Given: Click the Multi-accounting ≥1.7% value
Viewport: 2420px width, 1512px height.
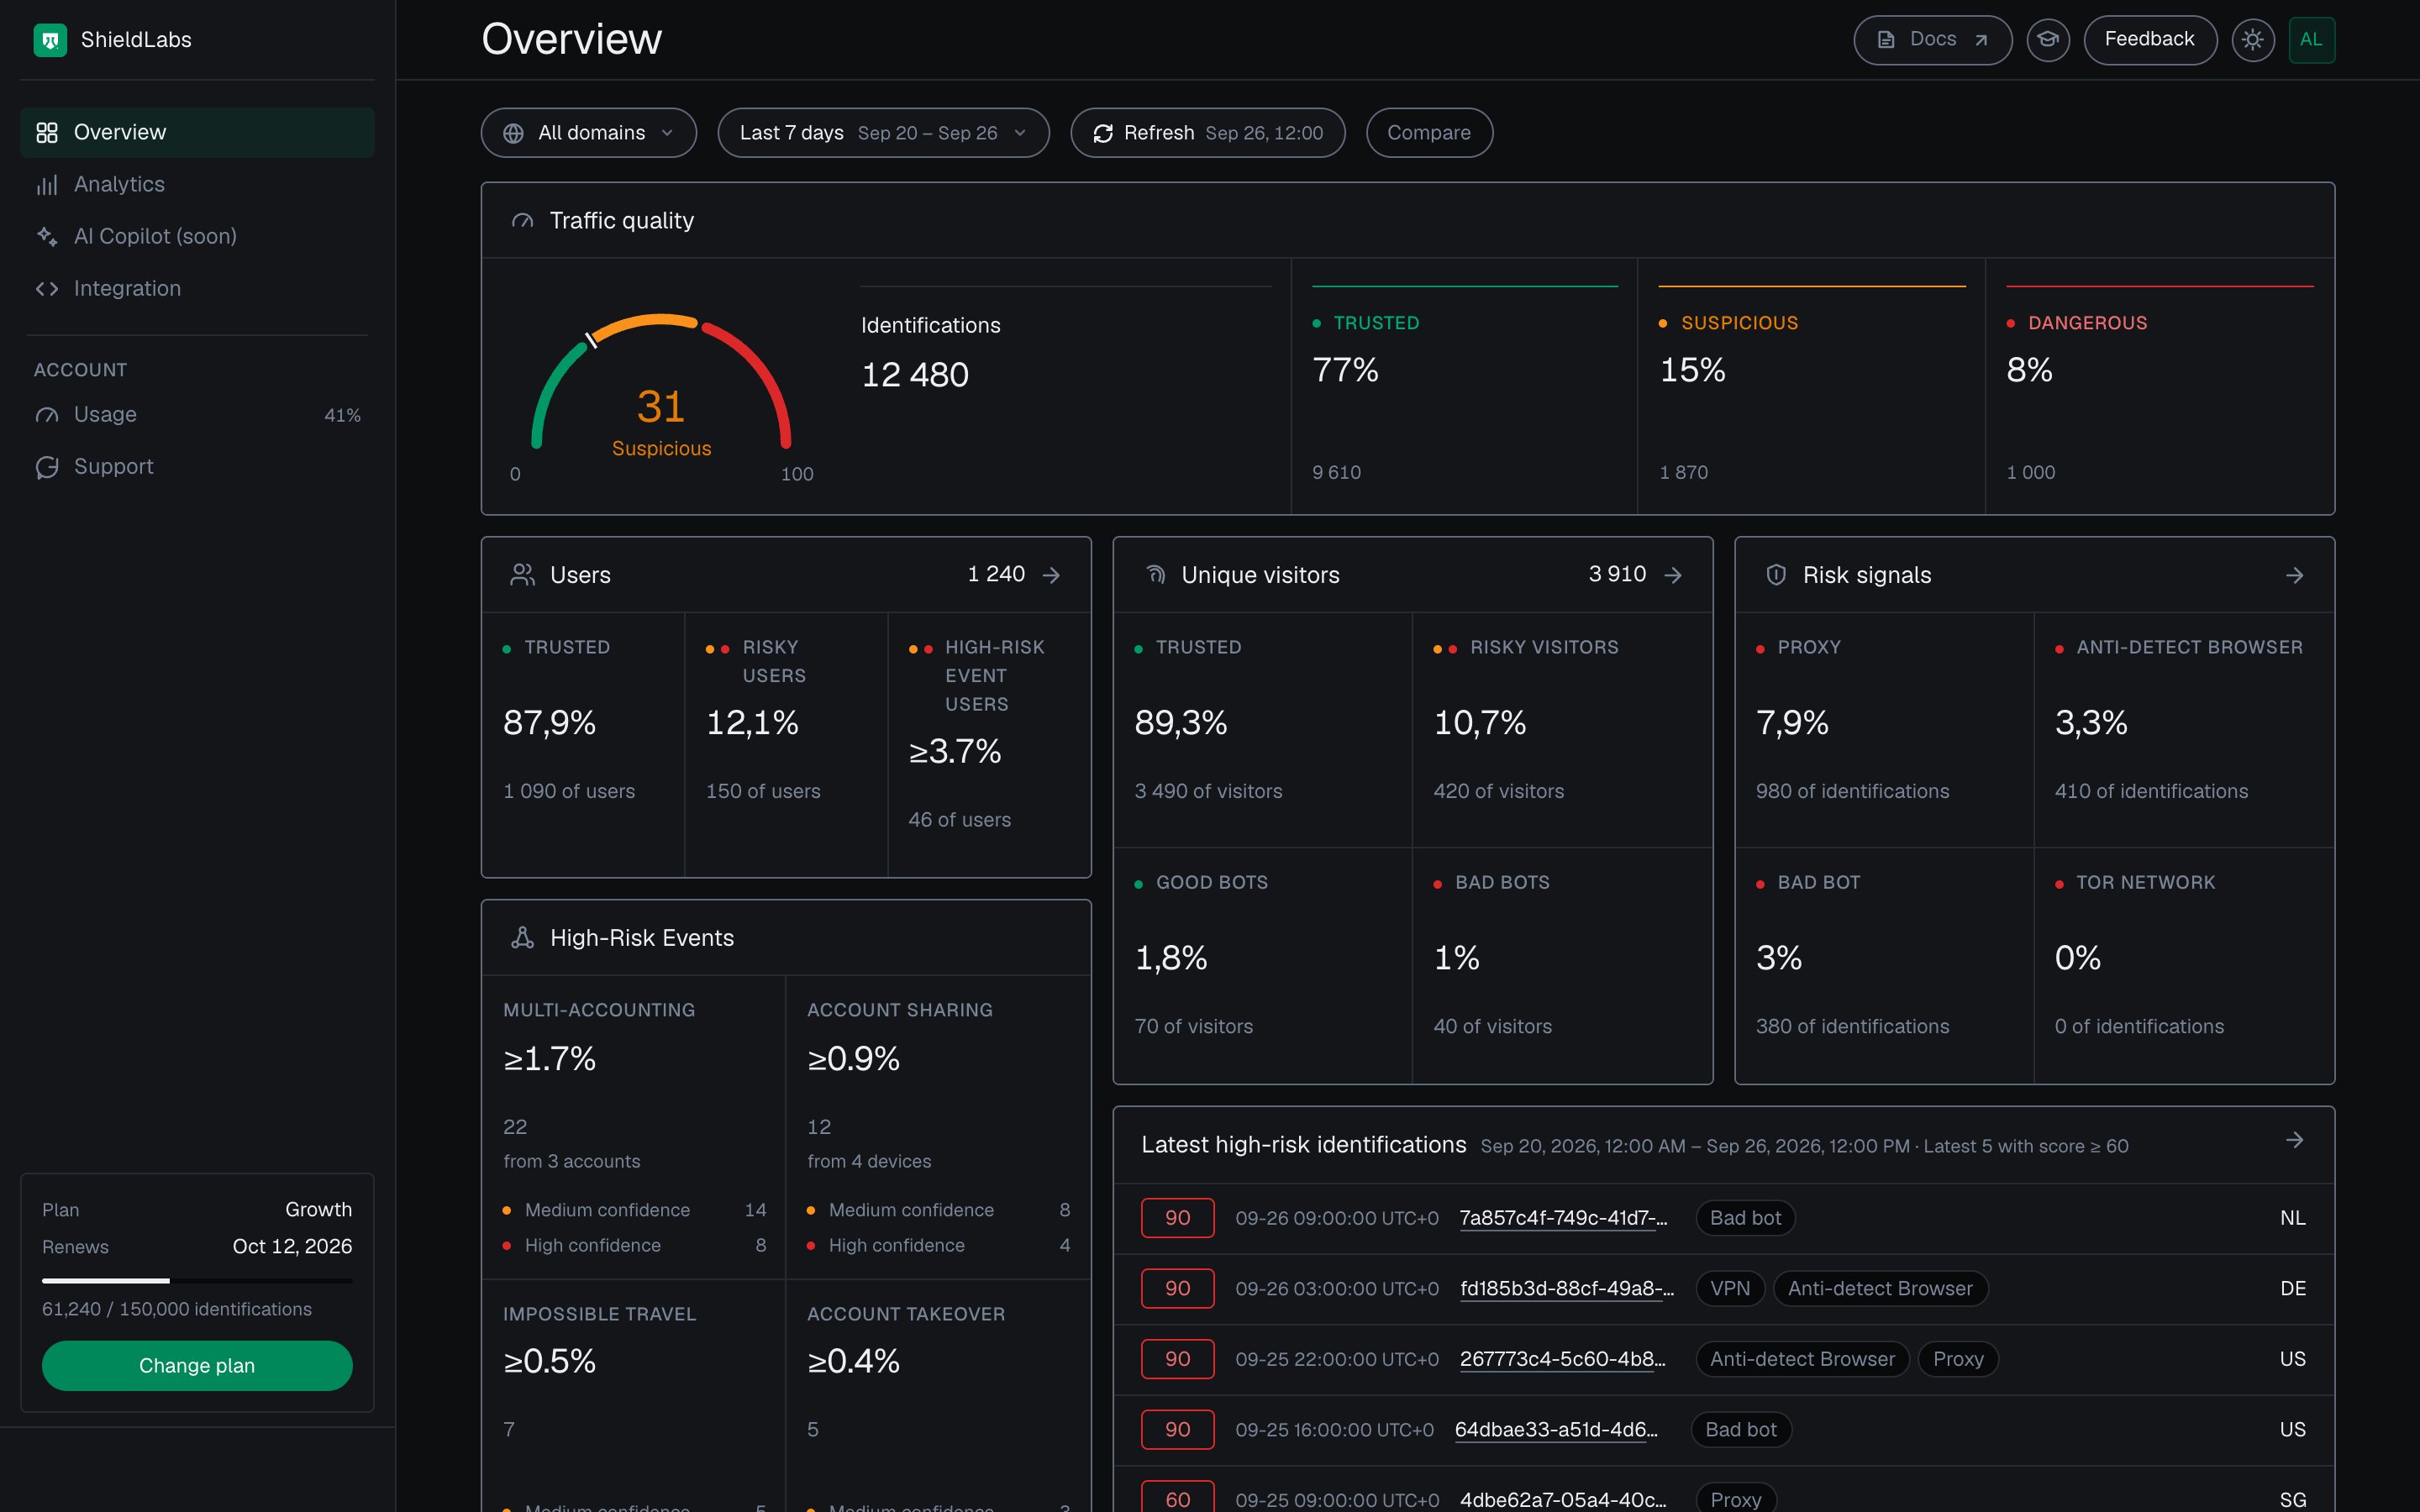Looking at the screenshot, I should pyautogui.click(x=549, y=1059).
